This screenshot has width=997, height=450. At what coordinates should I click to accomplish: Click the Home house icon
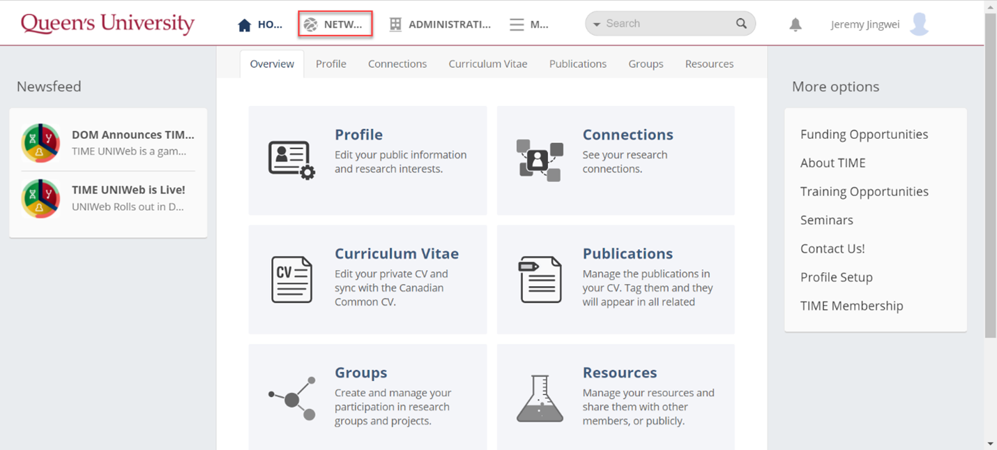coord(244,25)
